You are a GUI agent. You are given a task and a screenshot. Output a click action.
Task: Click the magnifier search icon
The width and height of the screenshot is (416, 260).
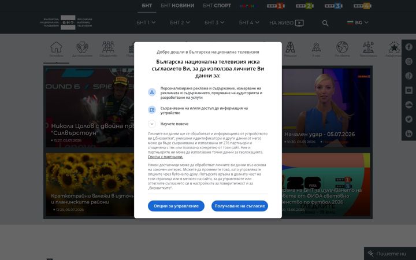click(x=325, y=23)
